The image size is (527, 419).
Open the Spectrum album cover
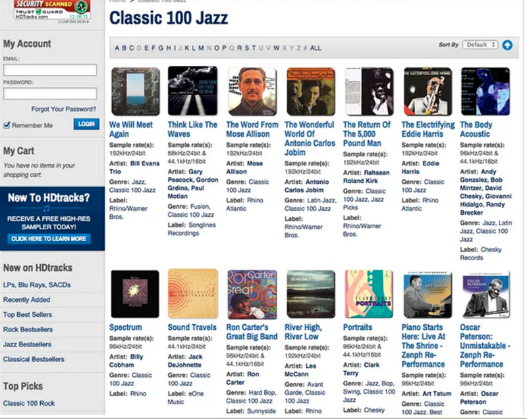click(x=135, y=294)
